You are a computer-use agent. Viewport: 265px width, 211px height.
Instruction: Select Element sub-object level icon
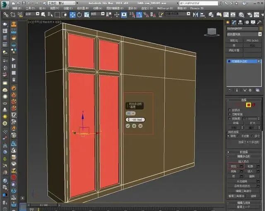[253, 105]
